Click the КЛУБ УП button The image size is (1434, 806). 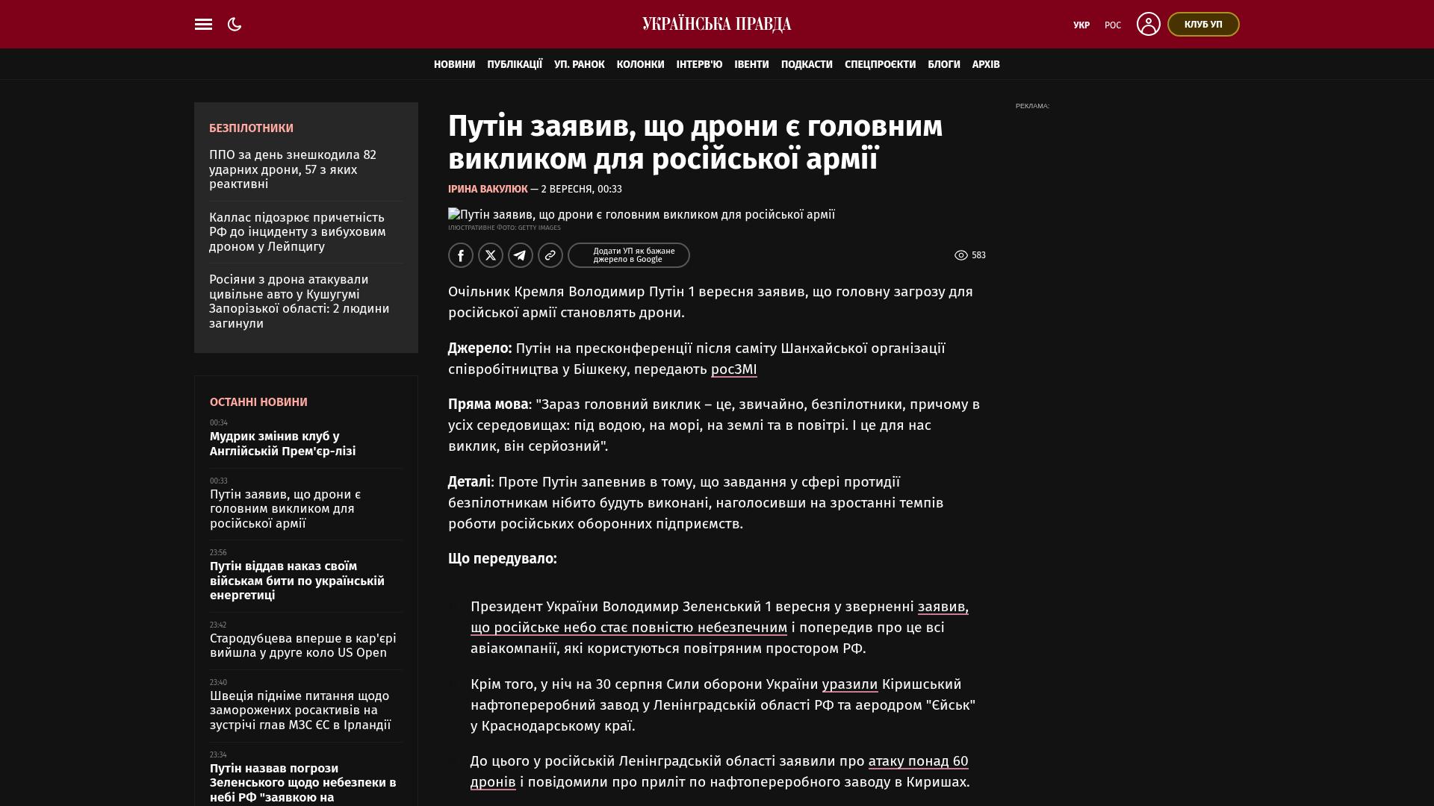pos(1203,25)
